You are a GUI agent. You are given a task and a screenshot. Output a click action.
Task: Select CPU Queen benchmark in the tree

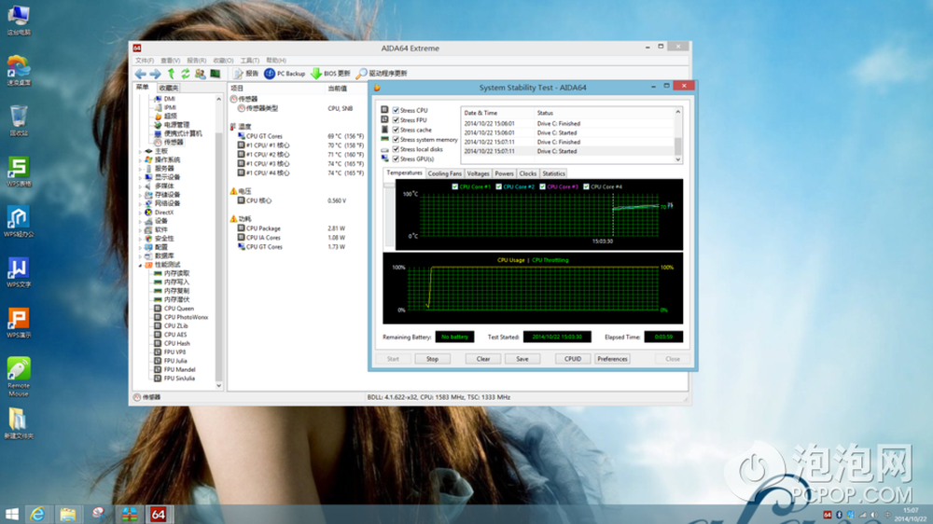coord(174,309)
